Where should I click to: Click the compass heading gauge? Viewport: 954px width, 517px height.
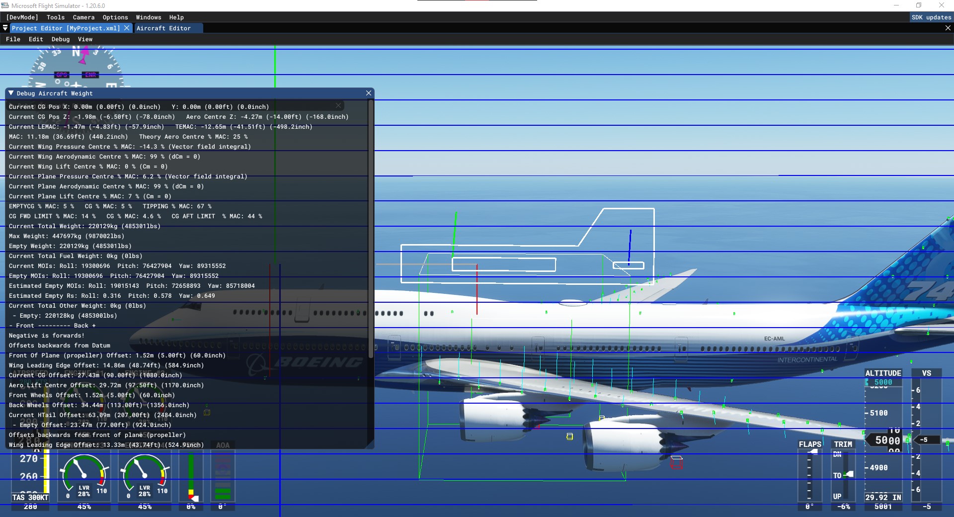[x=76, y=67]
